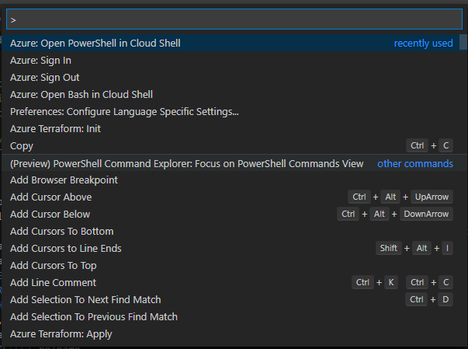Pick Add Cursors to Line Ends
This screenshot has width=468, height=349.
coord(66,249)
